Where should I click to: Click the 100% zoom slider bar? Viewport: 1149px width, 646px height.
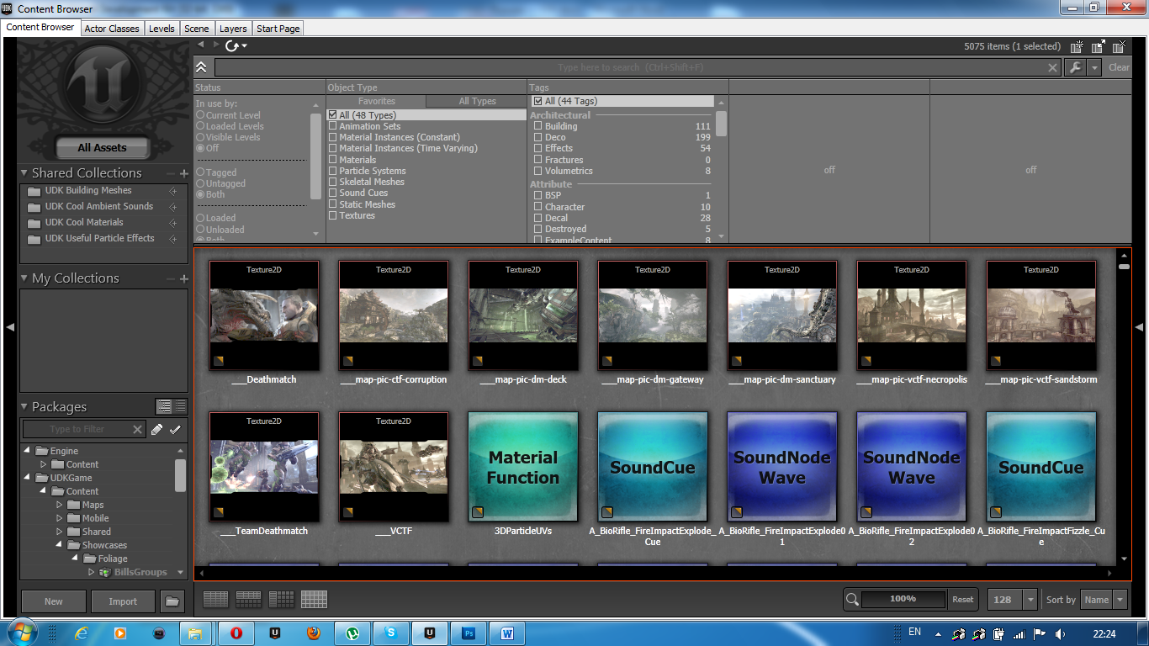tap(903, 599)
